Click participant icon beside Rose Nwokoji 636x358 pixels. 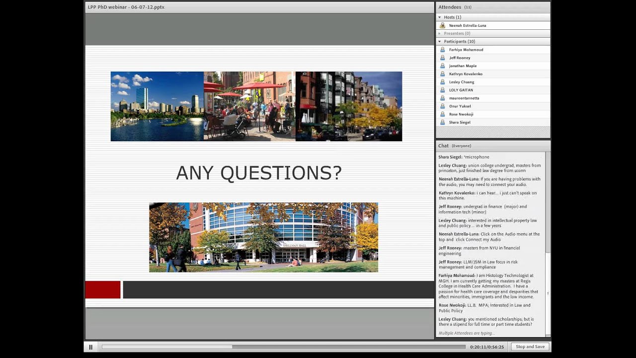pos(442,114)
